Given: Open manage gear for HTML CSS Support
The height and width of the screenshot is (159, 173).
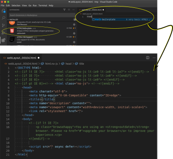Looking at the screenshot, I should pos(74,42).
